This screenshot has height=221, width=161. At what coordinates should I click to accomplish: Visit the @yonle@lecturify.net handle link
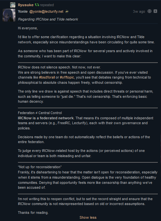pos(46,11)
